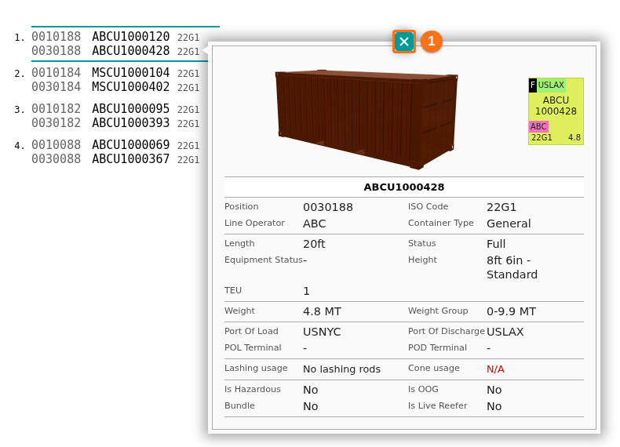Click the green USLAX label on the tile
620x447 pixels.
[551, 85]
